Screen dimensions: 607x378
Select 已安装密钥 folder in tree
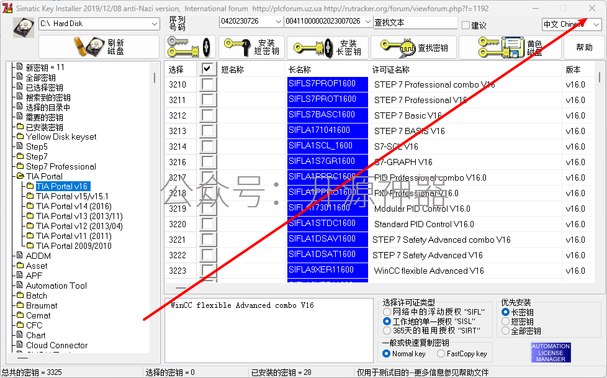pyautogui.click(x=44, y=127)
